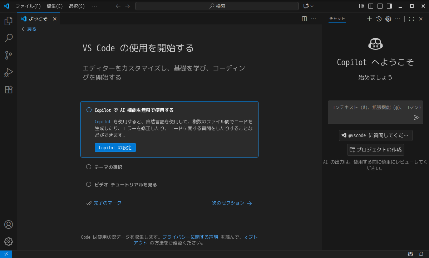
Task: Go to 次のセクション link
Action: 232,203
